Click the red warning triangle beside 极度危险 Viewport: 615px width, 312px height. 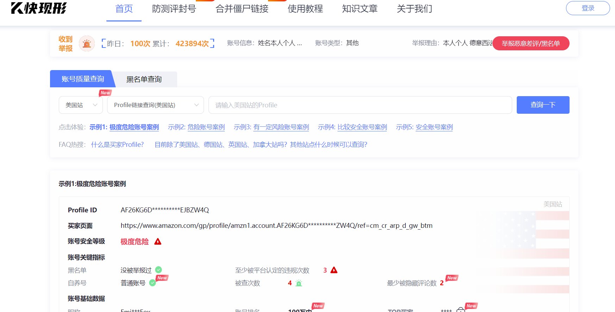tap(158, 242)
